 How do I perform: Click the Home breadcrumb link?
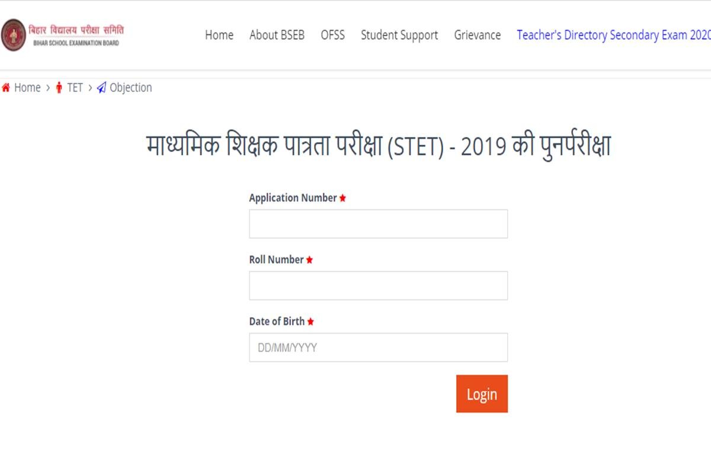27,88
